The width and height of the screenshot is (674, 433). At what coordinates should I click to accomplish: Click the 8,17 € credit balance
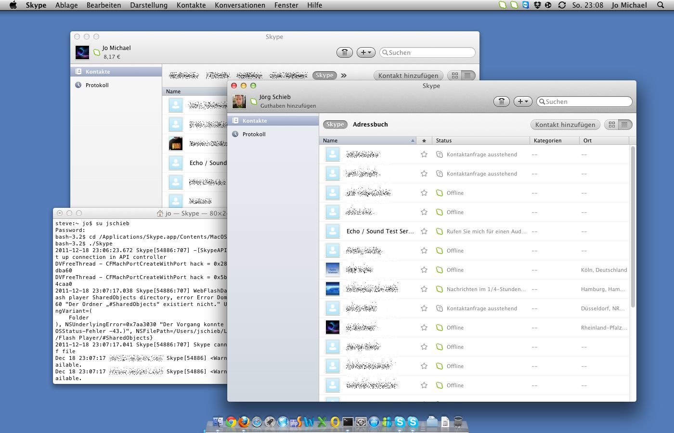tap(112, 57)
